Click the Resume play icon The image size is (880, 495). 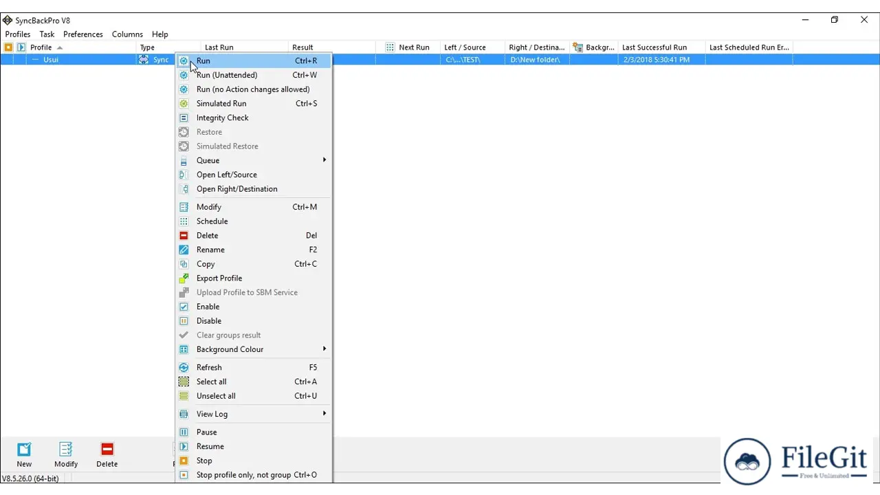click(184, 446)
